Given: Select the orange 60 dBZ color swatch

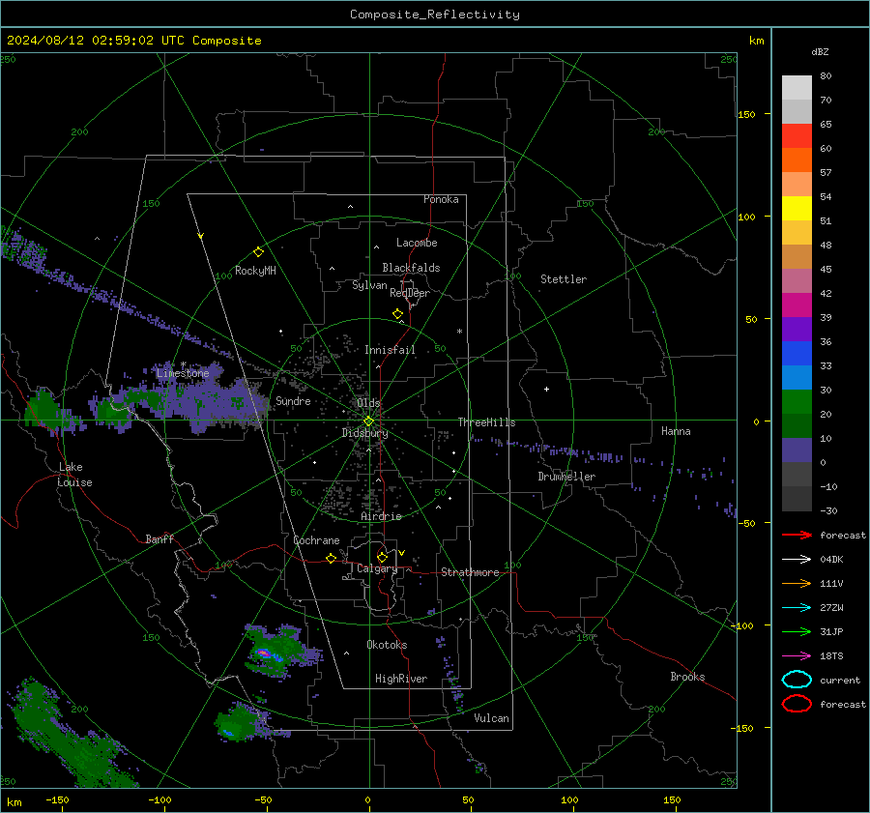Looking at the screenshot, I should 797,160.
